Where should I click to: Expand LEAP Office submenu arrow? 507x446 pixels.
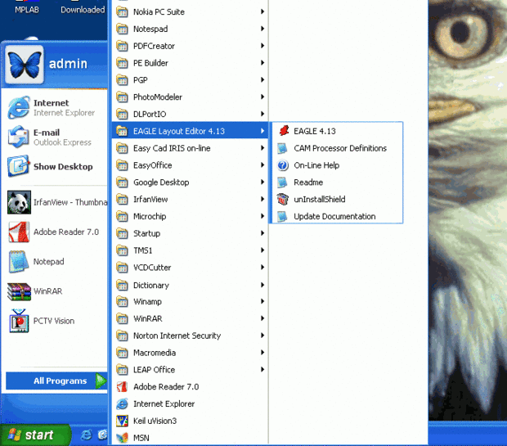[262, 369]
